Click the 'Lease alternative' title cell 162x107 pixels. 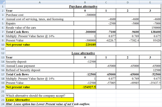(83, 53)
